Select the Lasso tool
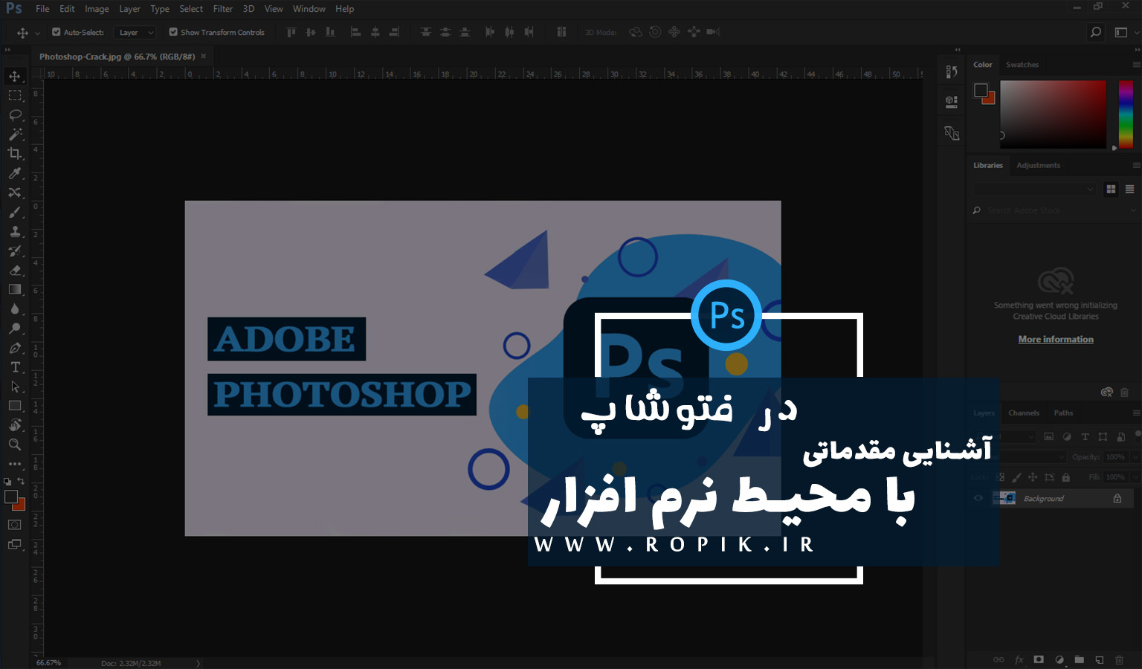The image size is (1142, 669). point(15,115)
